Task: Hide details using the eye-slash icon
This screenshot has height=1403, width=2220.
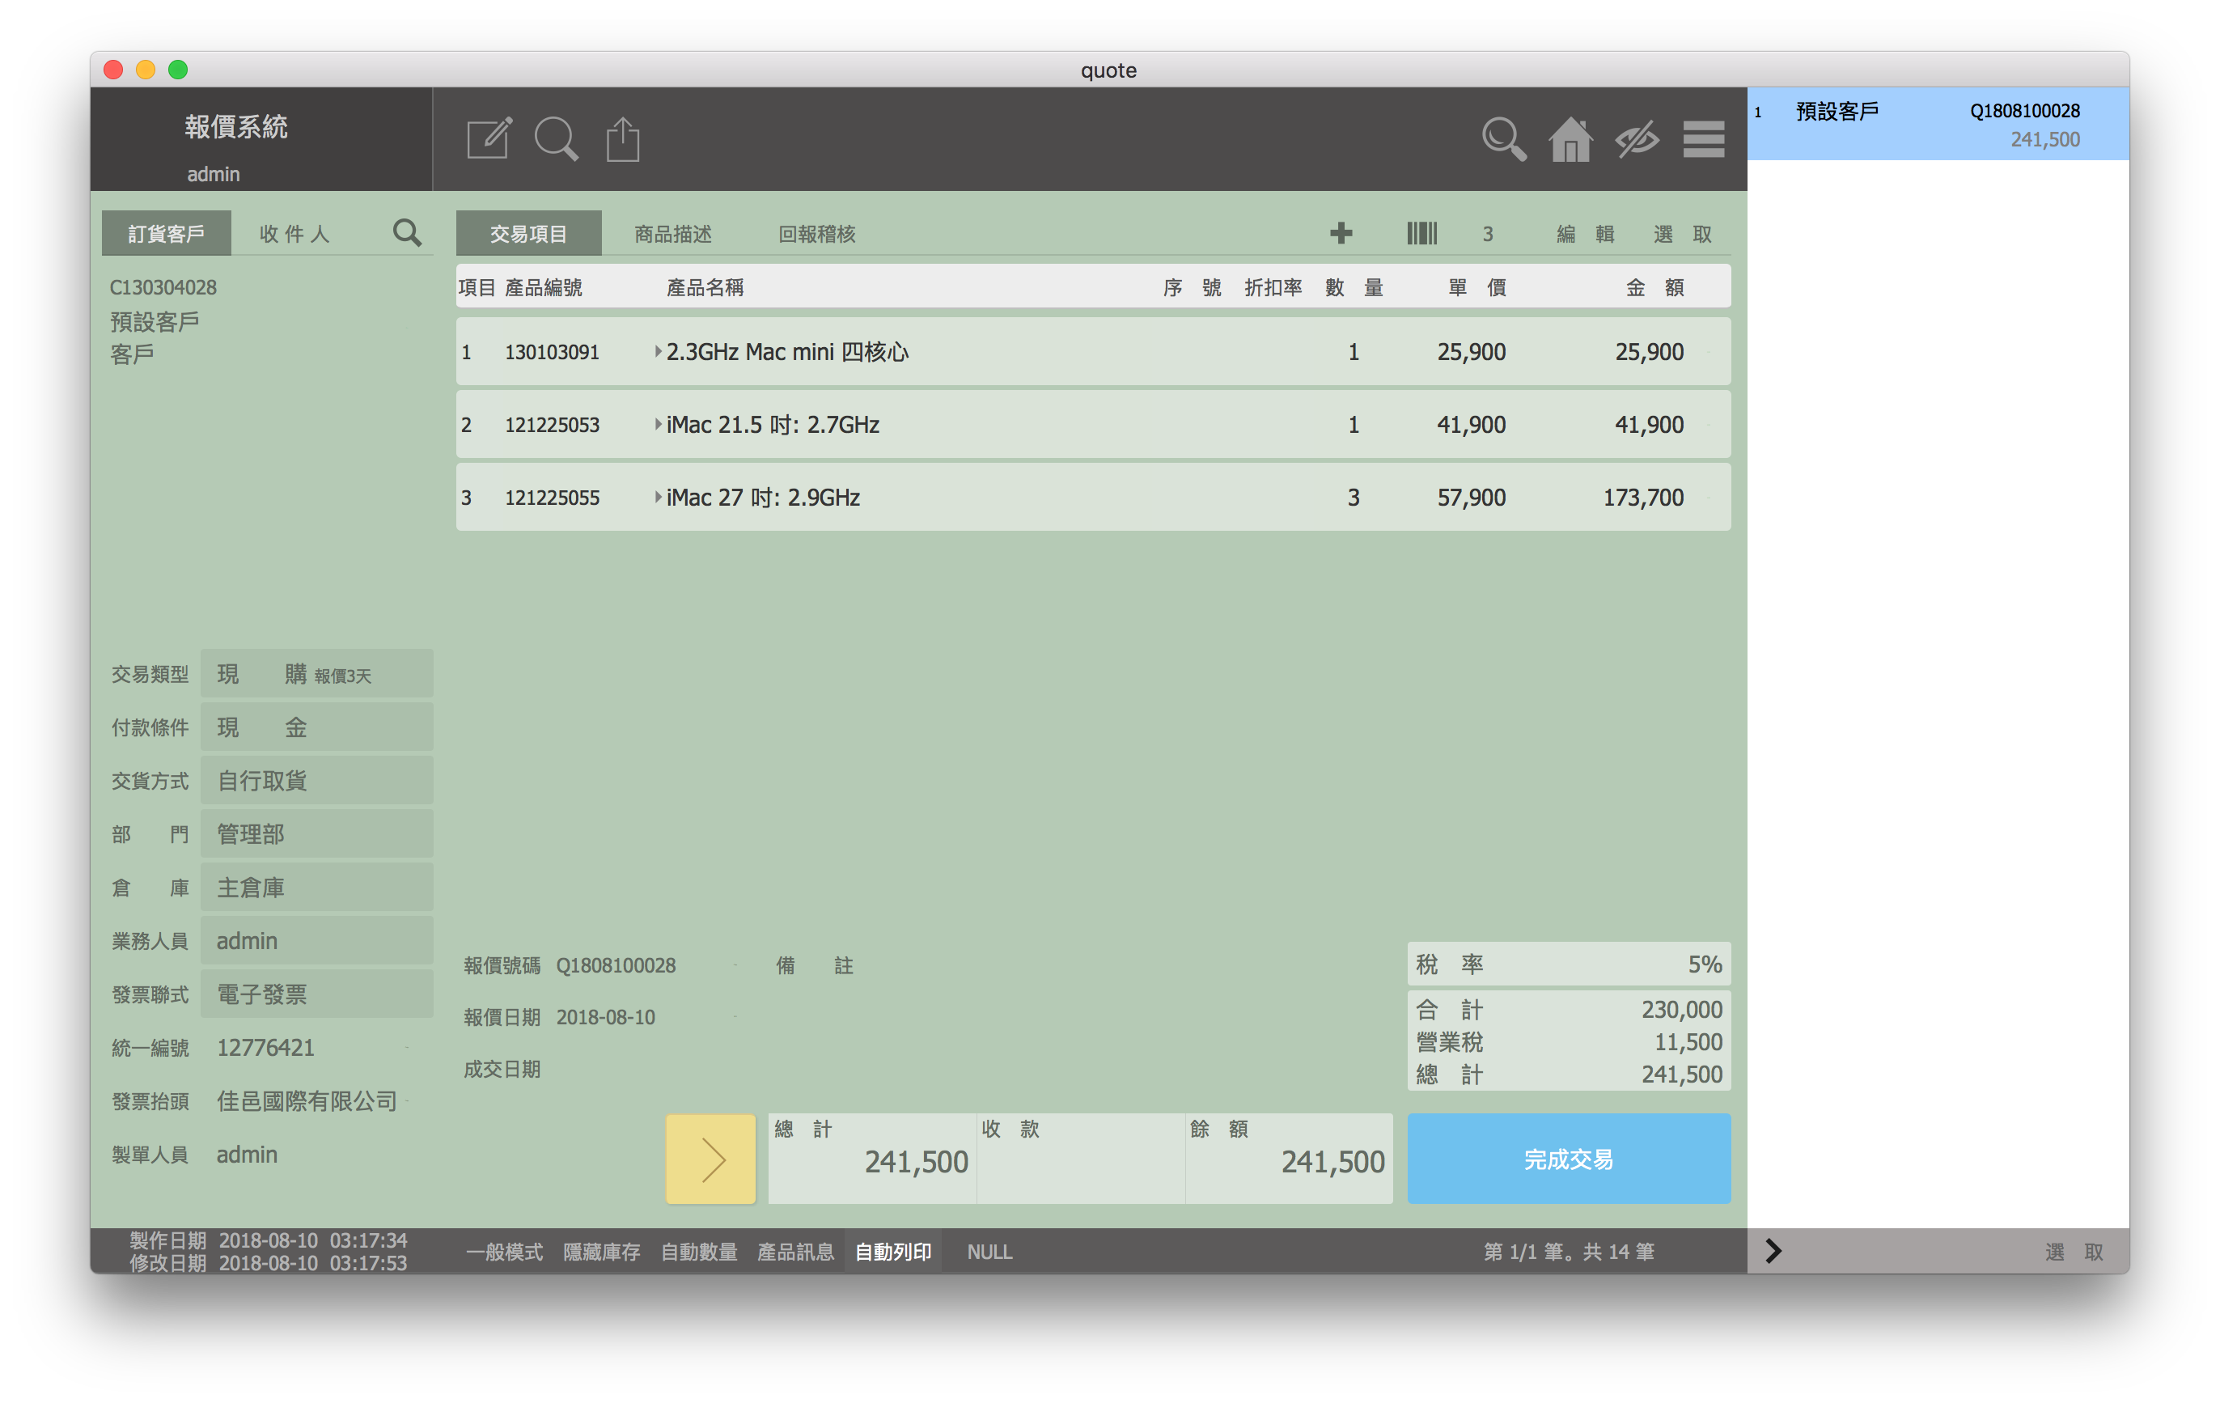Action: [1637, 139]
